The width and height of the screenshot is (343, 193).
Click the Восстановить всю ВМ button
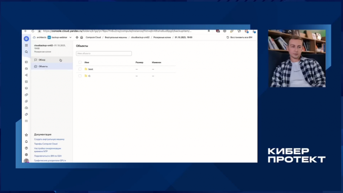tap(239, 37)
